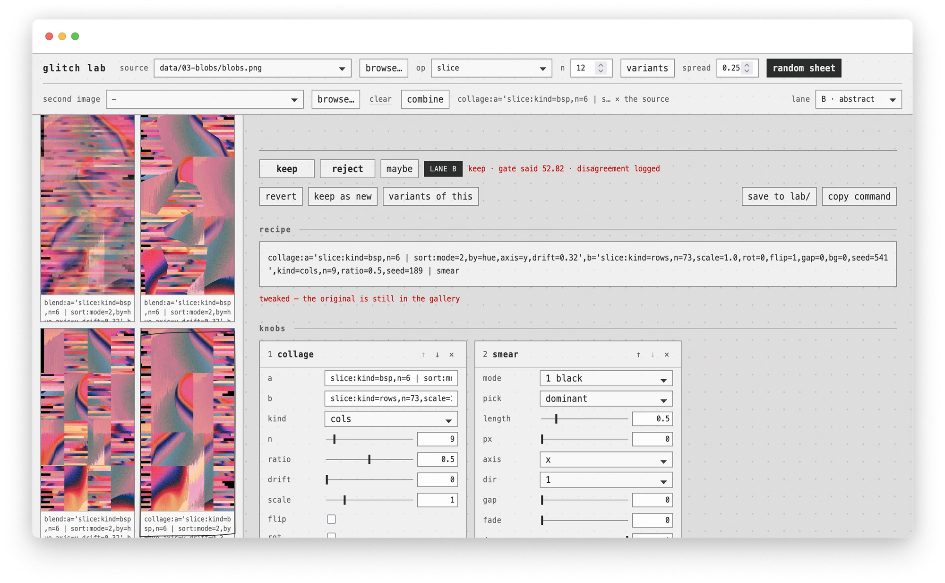Edit smear px value field
Screen dimensions: 945x583
point(653,439)
